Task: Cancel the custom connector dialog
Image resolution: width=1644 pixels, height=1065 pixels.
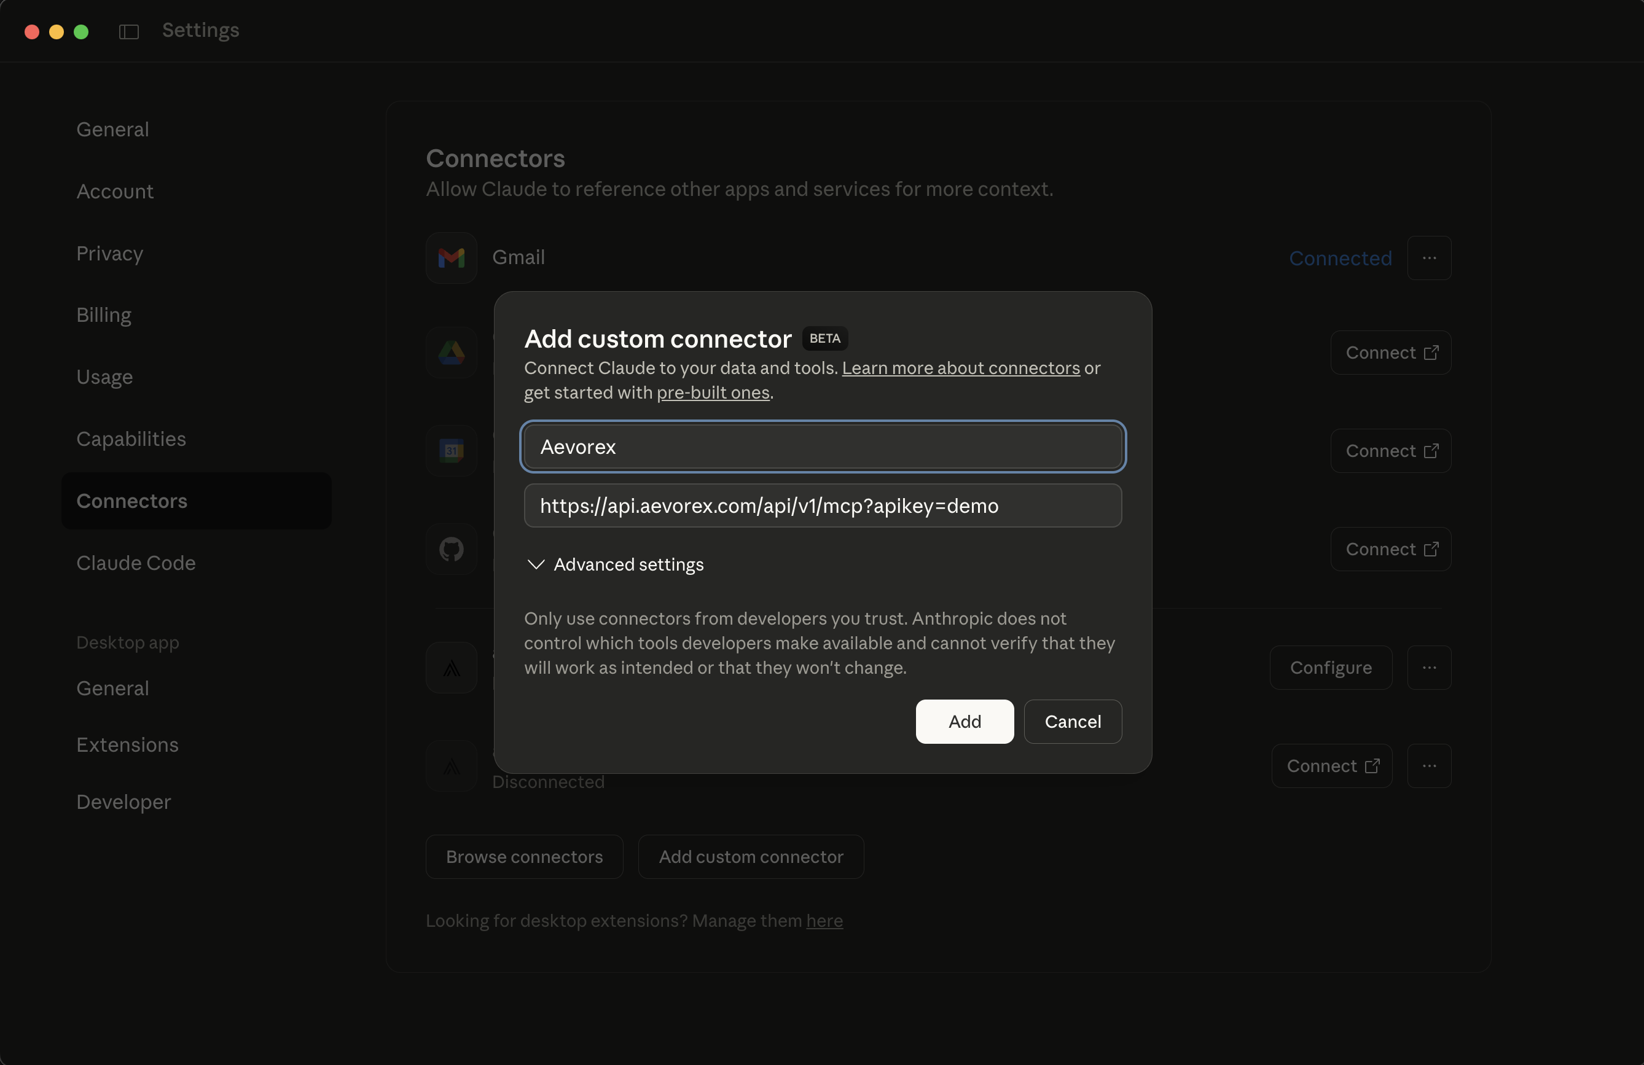Action: tap(1073, 721)
